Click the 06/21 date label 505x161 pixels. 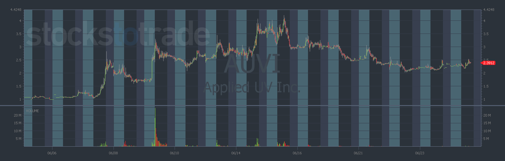point(359,153)
